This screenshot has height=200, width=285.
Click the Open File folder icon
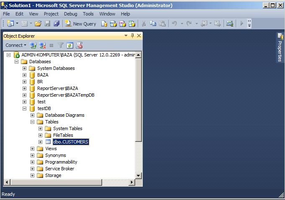tap(38, 23)
